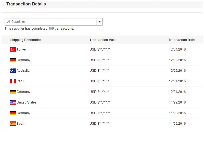204x141 pixels.
Task: Click Germany flag in the 12/02/2016 row
Action: coord(13,60)
